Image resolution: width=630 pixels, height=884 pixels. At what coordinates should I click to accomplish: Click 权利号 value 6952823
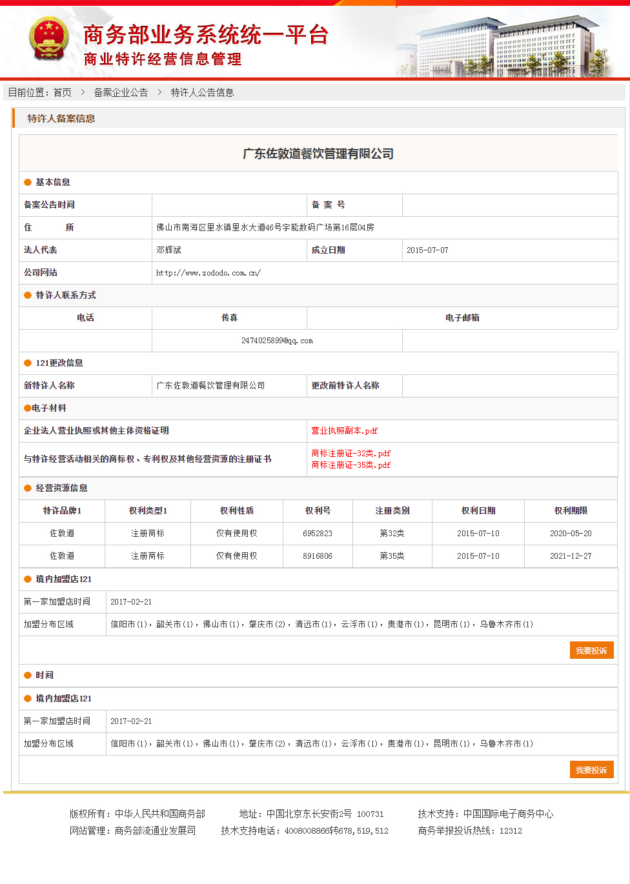[318, 533]
